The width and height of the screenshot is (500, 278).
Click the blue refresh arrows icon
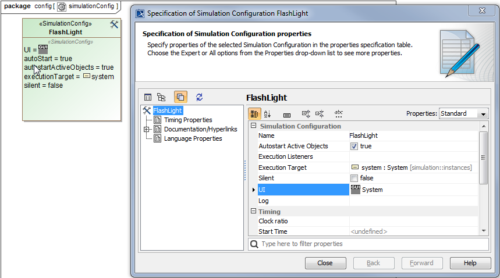point(199,97)
